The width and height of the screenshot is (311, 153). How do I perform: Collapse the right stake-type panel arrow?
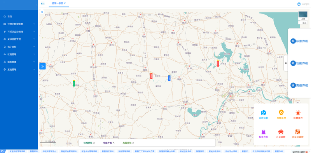(286, 63)
